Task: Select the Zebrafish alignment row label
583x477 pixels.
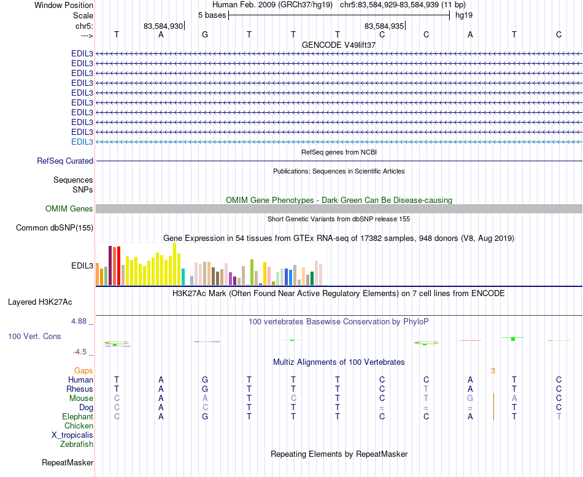Action: tap(77, 445)
